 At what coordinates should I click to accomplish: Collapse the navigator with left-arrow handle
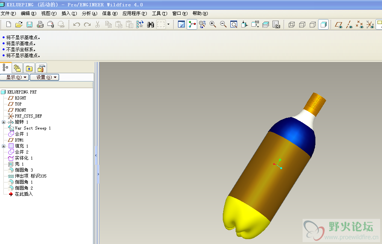(x=96, y=155)
